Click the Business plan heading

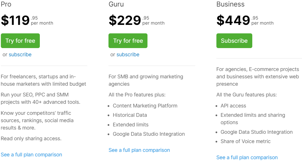(230, 4)
